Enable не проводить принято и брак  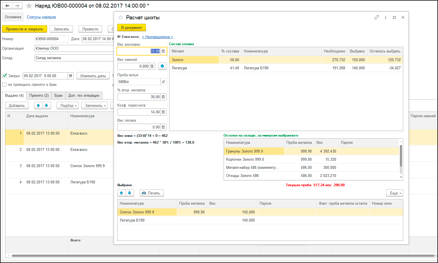click(4, 85)
